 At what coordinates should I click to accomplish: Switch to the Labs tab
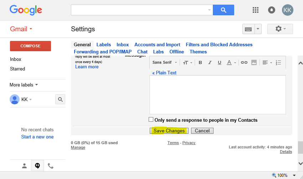tap(159, 52)
